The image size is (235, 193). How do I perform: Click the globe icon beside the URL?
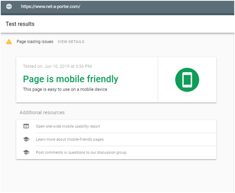pos(9,7)
